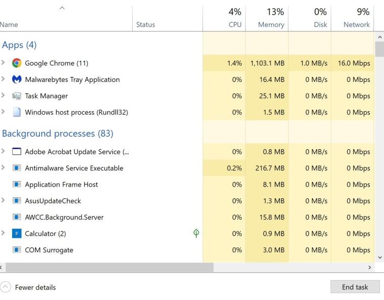Expand the Calculator process group

(x=4, y=234)
